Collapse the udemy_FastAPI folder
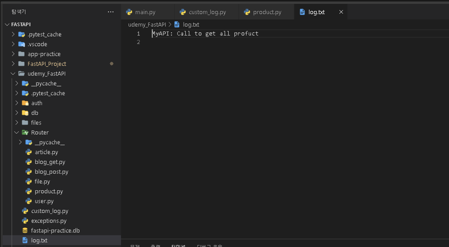This screenshot has width=449, height=247. click(13, 74)
